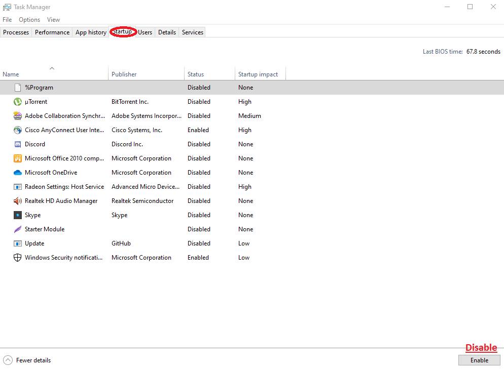Sort list by Name column header
This screenshot has width=504, height=371.
point(11,74)
